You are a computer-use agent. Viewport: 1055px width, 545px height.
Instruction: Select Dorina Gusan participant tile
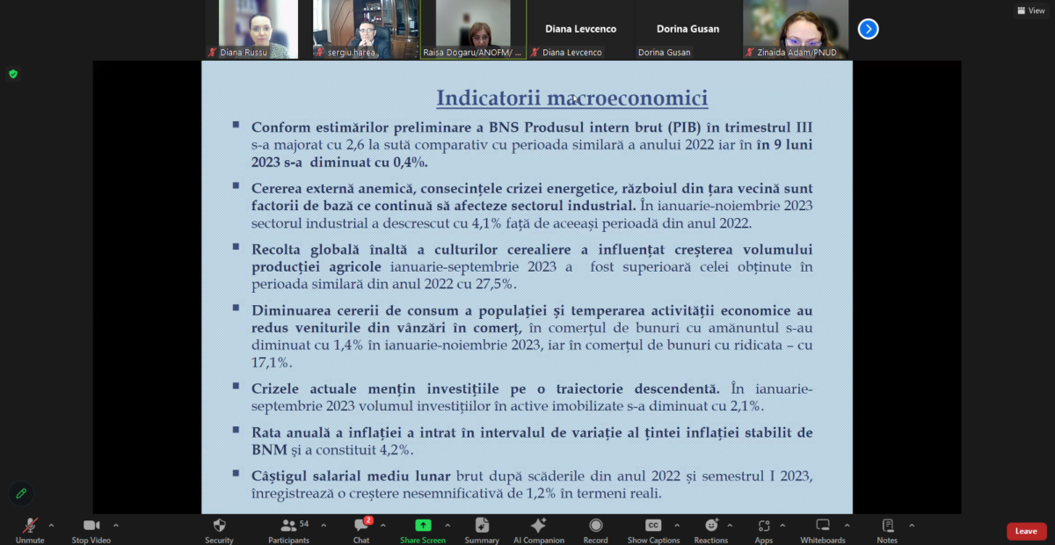[x=688, y=29]
